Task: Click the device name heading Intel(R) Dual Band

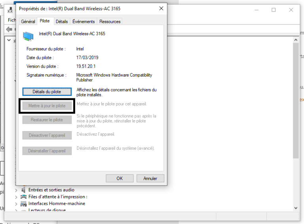Action: click(x=72, y=34)
